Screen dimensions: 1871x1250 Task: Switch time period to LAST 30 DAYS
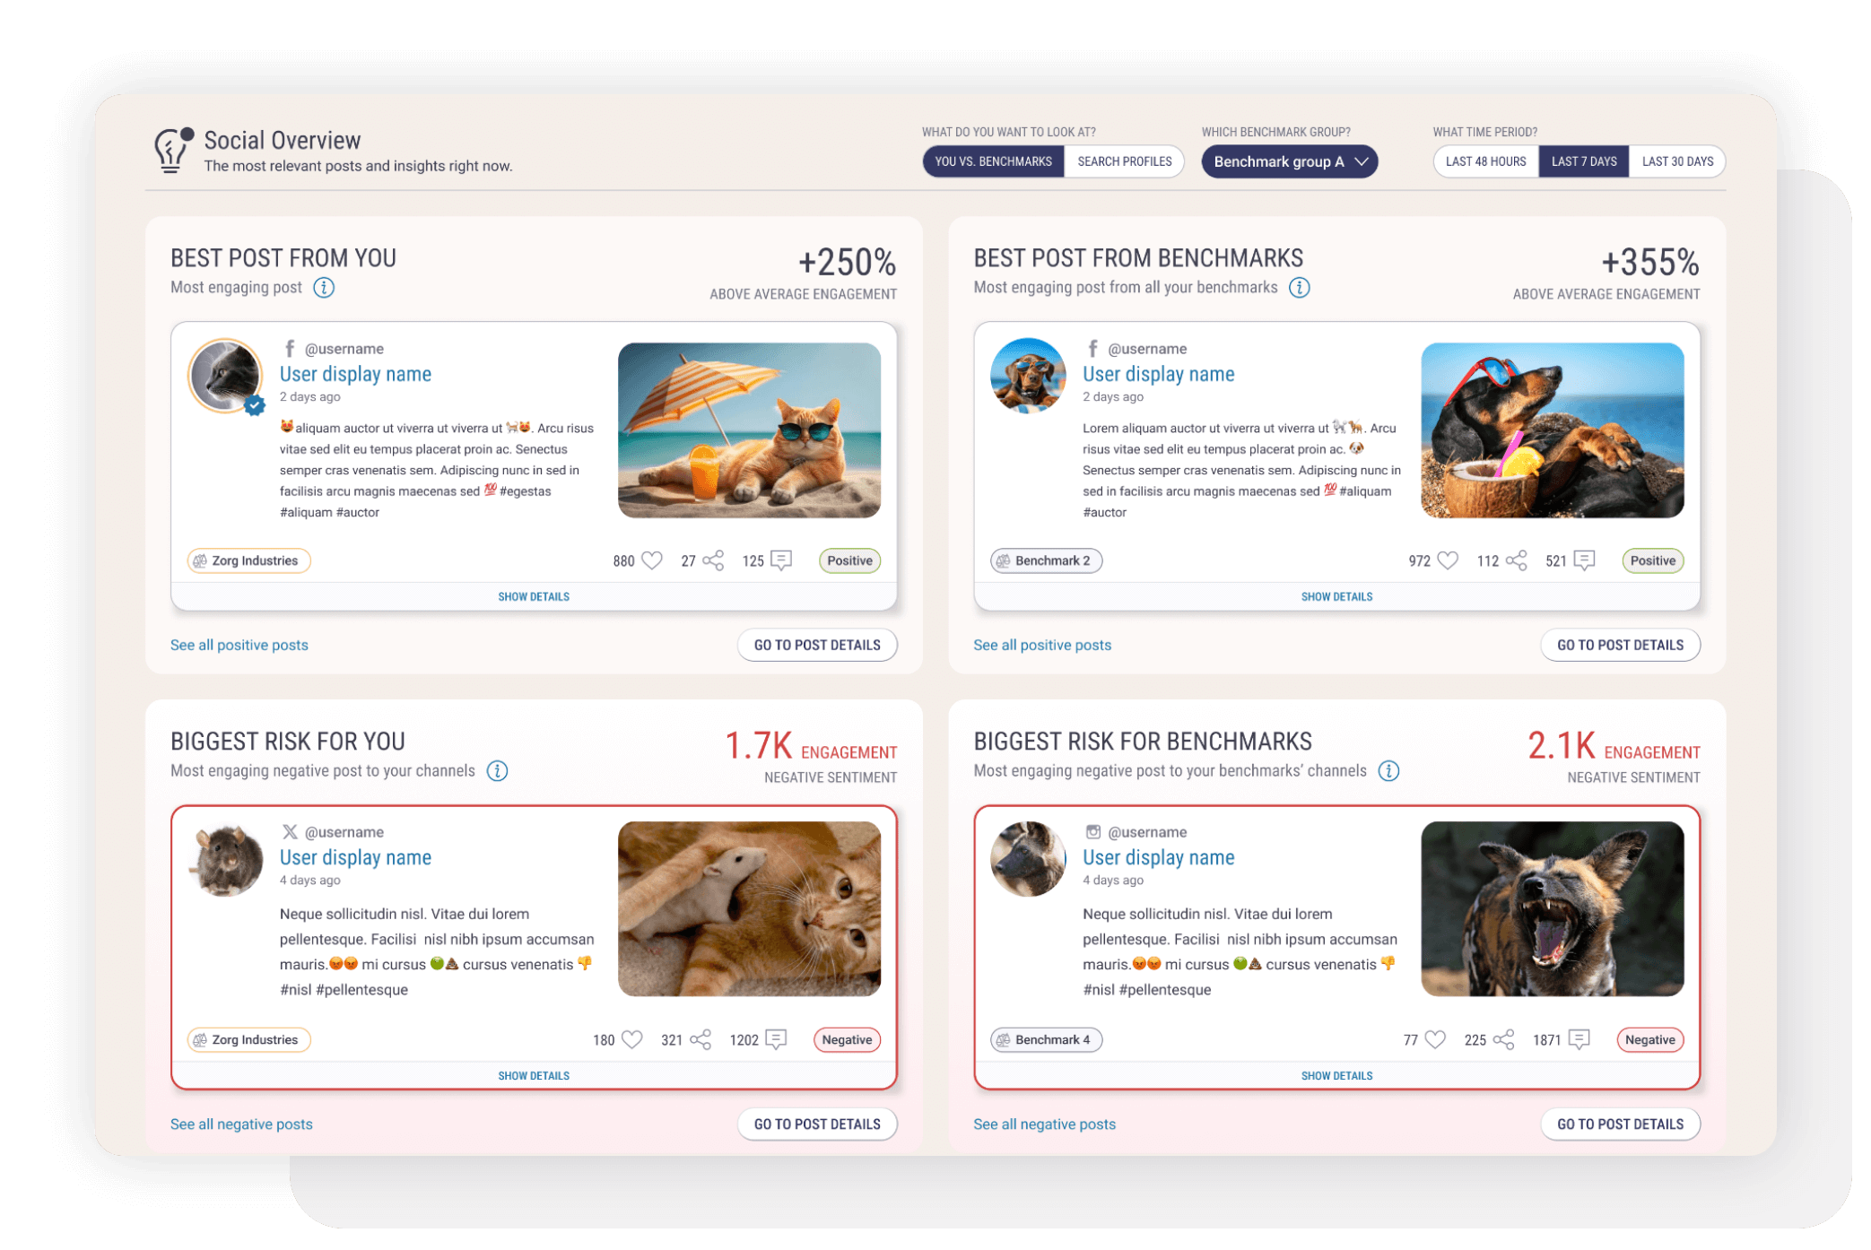(x=1677, y=161)
